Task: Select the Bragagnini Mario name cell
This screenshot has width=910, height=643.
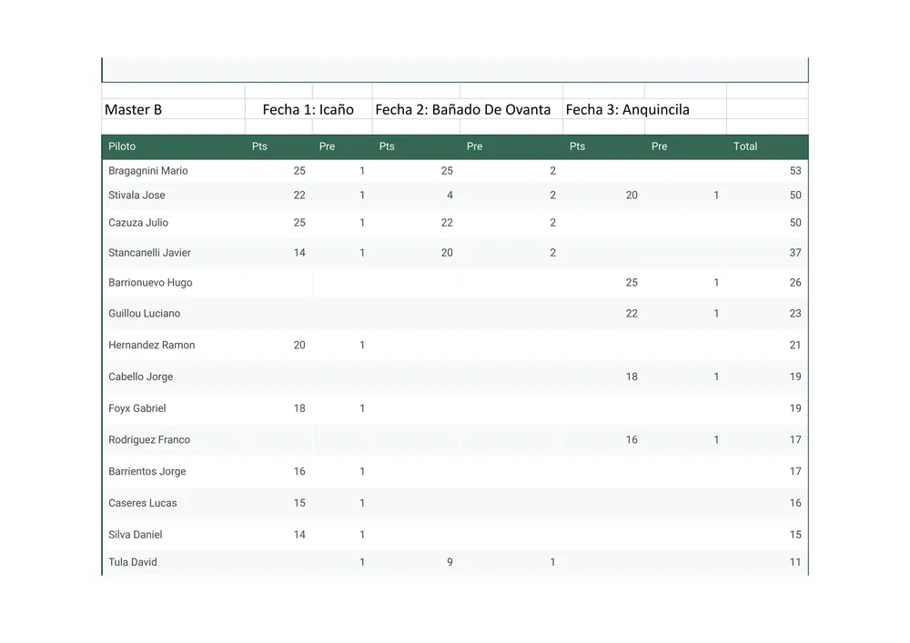Action: point(148,171)
